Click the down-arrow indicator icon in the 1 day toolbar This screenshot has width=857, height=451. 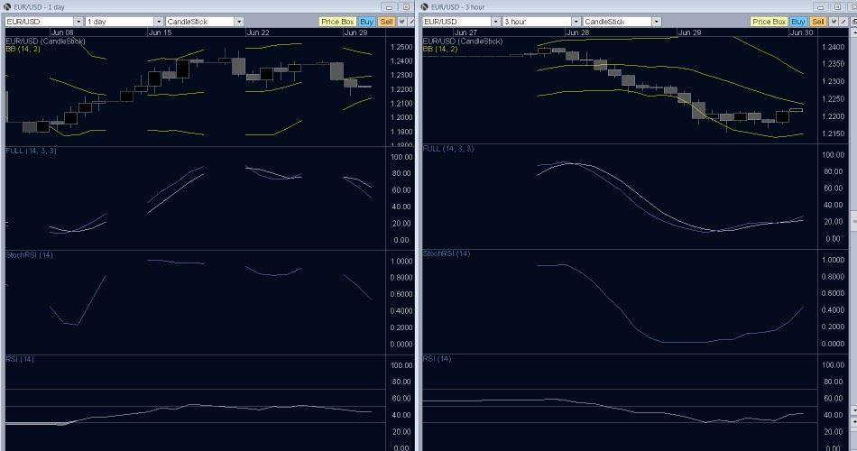pos(401,22)
